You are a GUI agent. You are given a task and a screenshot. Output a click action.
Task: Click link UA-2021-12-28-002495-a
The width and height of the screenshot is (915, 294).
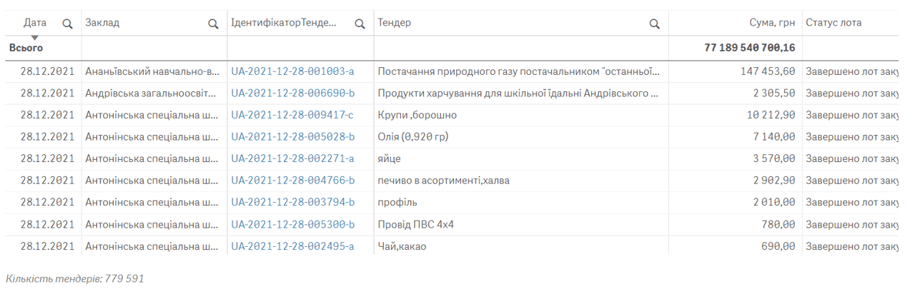coord(292,246)
